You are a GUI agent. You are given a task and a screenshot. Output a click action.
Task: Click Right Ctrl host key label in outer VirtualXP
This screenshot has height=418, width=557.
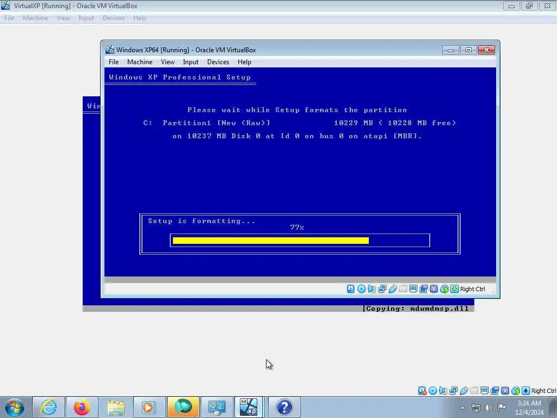tap(543, 391)
